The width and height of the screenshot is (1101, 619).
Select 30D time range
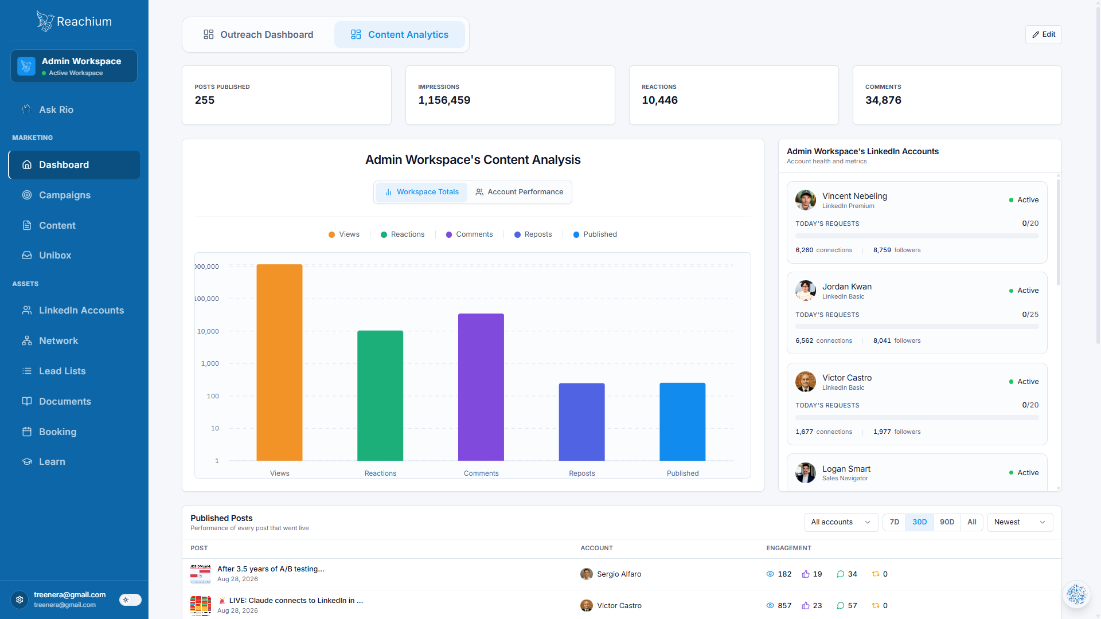tap(919, 522)
